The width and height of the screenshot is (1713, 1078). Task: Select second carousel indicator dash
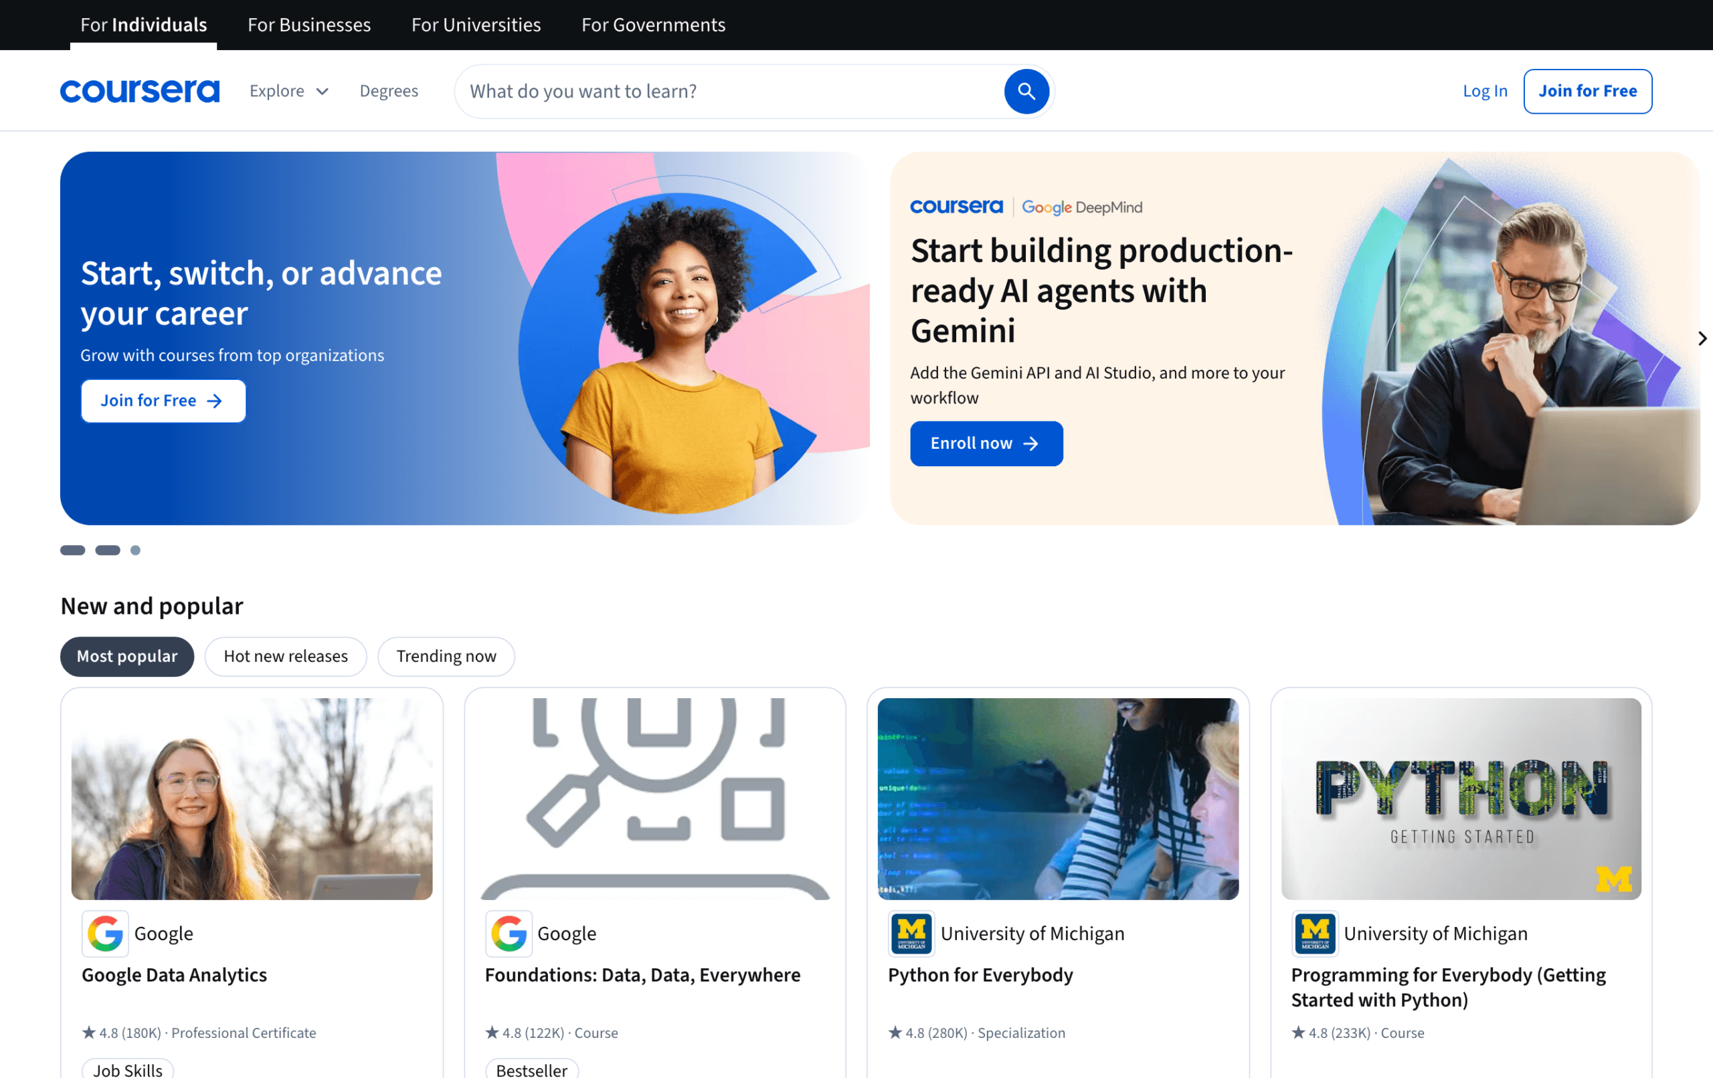tap(108, 550)
